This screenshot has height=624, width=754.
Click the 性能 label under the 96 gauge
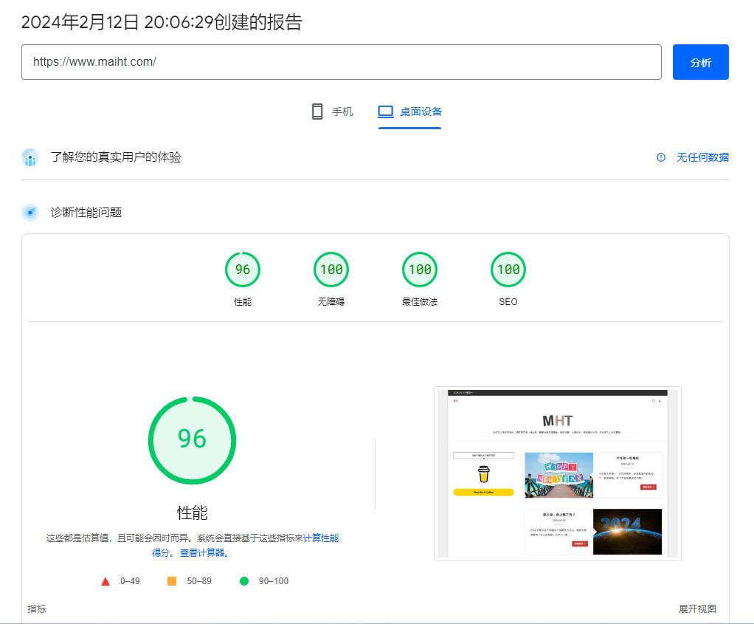click(242, 302)
